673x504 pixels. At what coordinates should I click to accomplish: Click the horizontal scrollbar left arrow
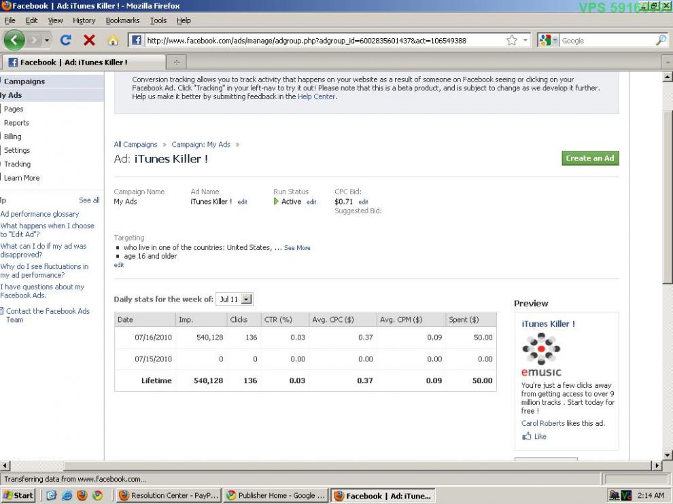click(x=5, y=465)
